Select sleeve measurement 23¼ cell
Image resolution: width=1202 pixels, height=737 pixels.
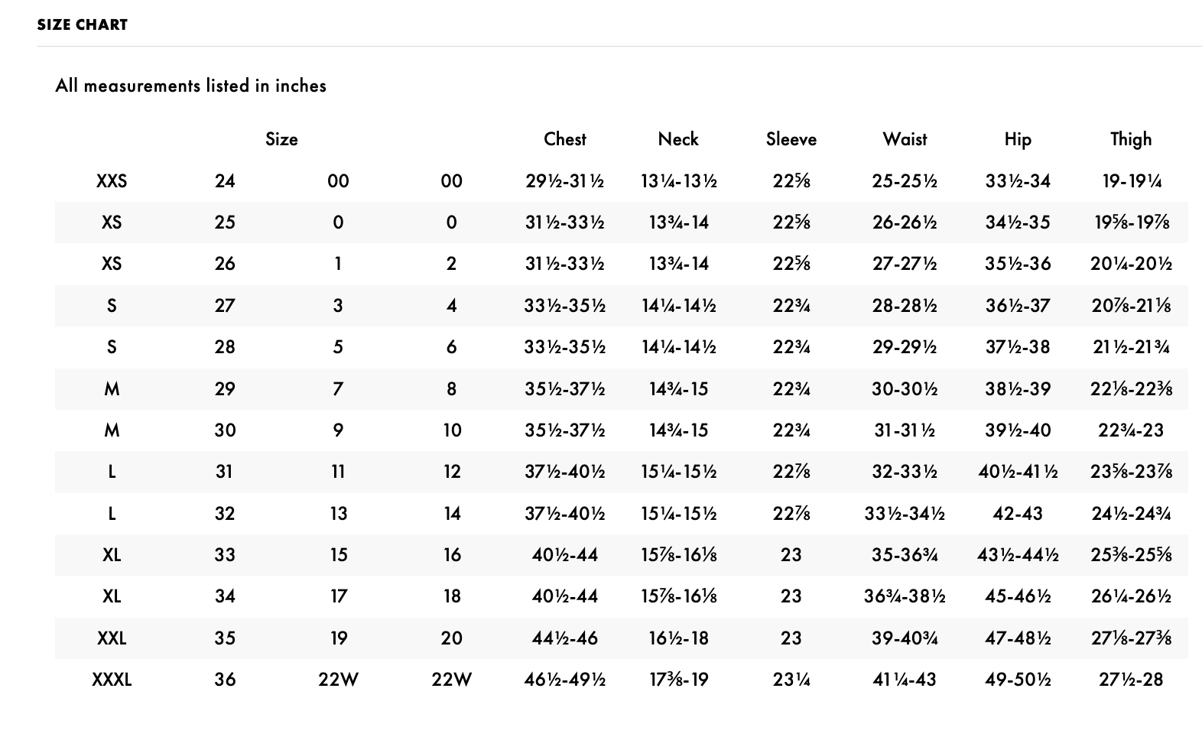[791, 679]
